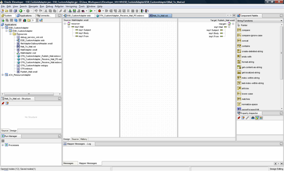This screenshot has height=171, width=284.
Task: Open the Connections navigator tab
Action: coord(45,16)
